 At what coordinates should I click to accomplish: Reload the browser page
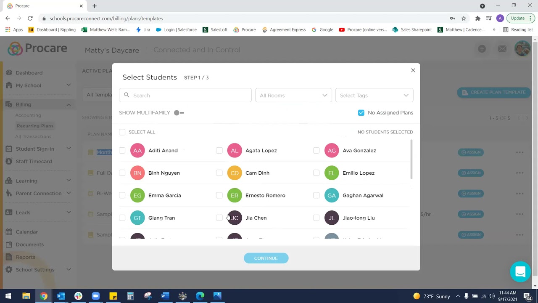pos(30,18)
